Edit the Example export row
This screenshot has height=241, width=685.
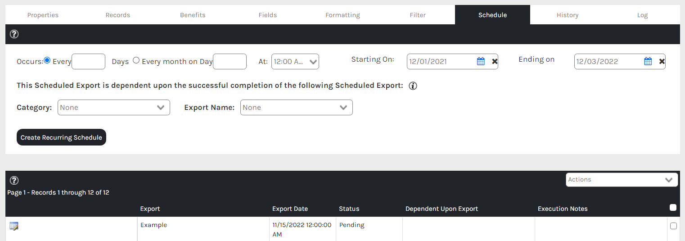point(14,226)
